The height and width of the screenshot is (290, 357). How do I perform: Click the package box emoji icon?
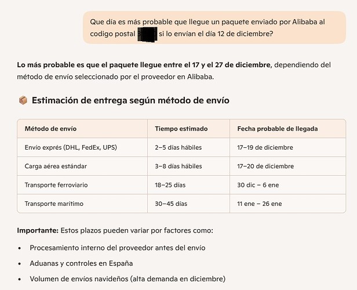click(x=23, y=100)
